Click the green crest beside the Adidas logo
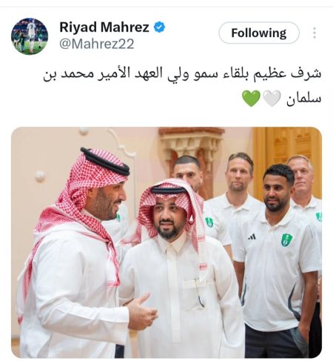This screenshot has width=333, height=361. coord(287,239)
